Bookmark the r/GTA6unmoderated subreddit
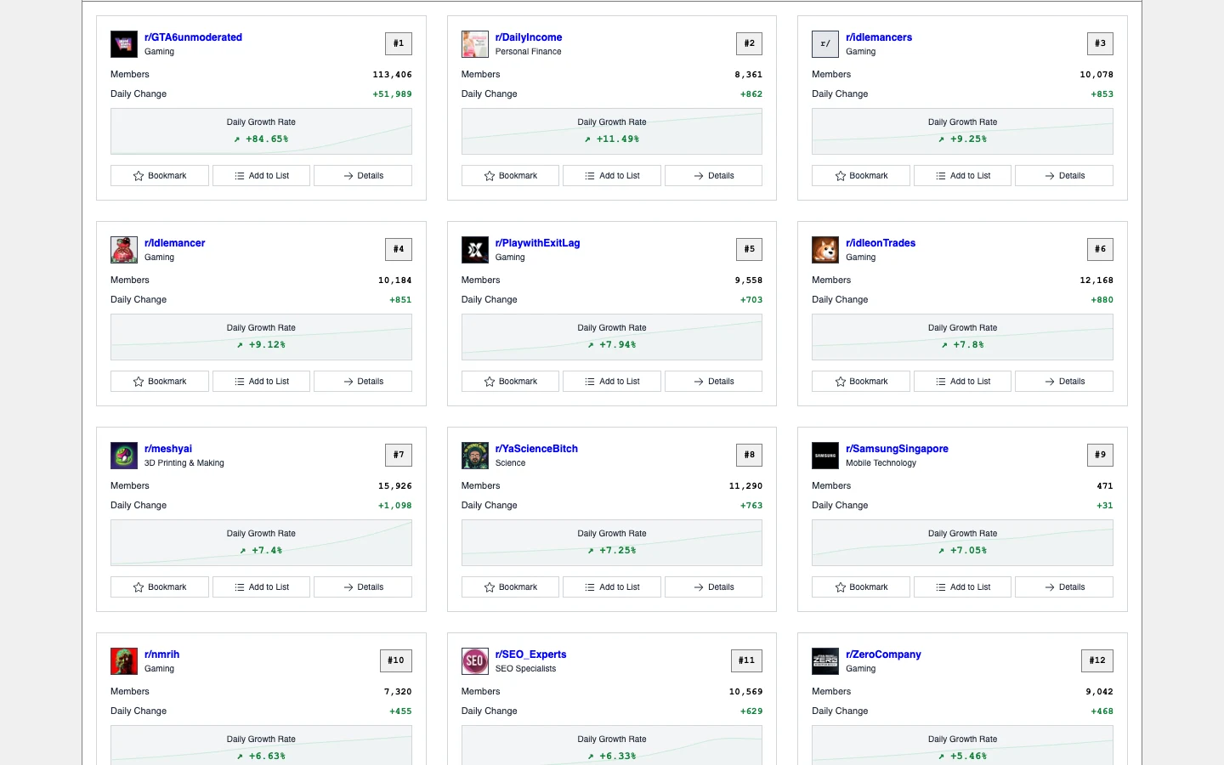Screen dimensions: 1224x765 point(160,175)
